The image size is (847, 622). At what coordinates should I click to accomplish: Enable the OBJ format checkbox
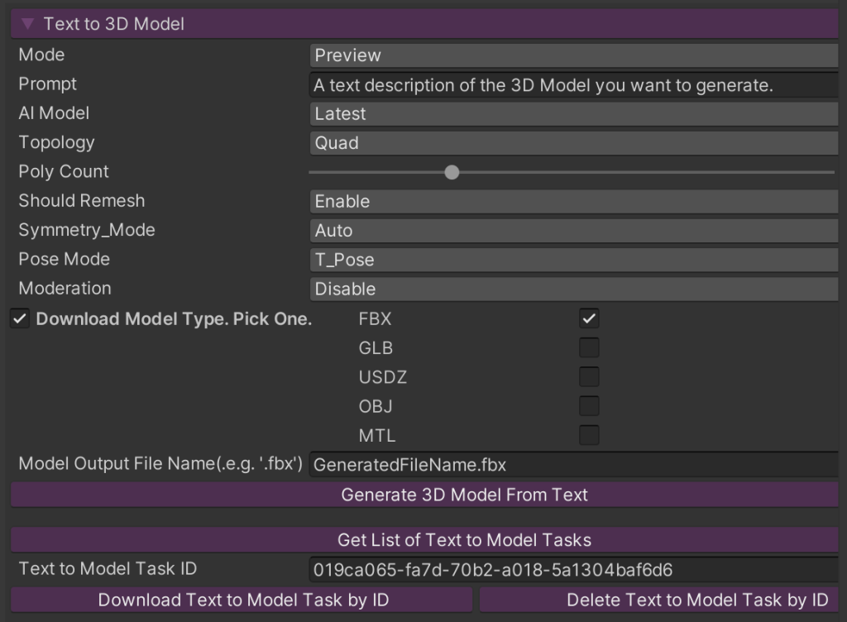[589, 406]
